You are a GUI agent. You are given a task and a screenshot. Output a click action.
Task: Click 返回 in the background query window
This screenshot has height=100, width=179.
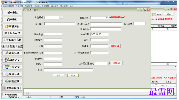click(169, 15)
